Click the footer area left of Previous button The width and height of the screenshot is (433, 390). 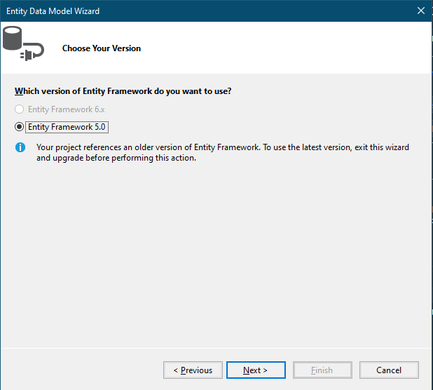click(81, 370)
